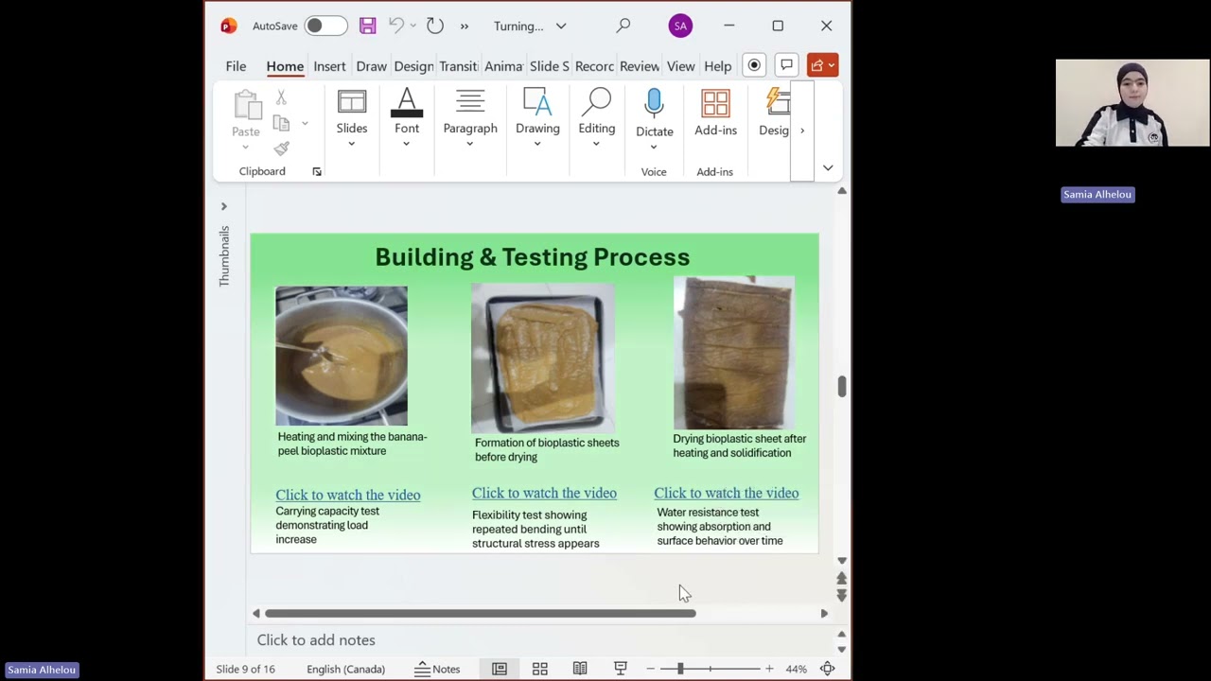
Task: Switch to the Design tab
Action: click(x=413, y=66)
